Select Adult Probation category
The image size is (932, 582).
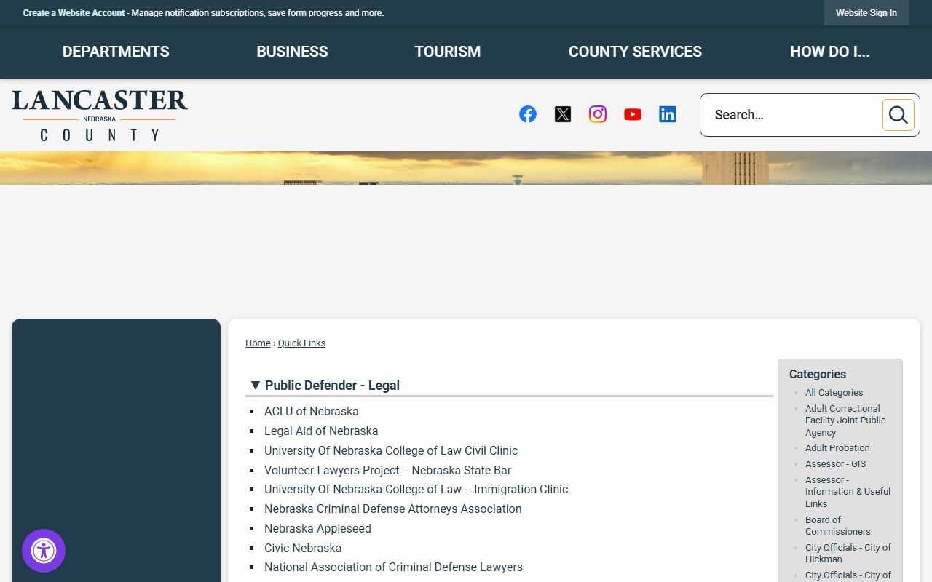[x=837, y=448]
